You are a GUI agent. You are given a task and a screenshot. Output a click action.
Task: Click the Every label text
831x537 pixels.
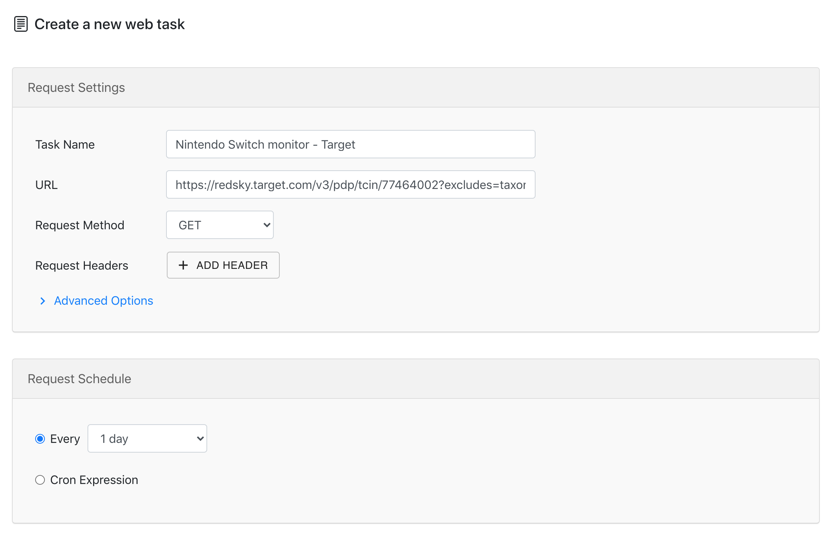(65, 439)
